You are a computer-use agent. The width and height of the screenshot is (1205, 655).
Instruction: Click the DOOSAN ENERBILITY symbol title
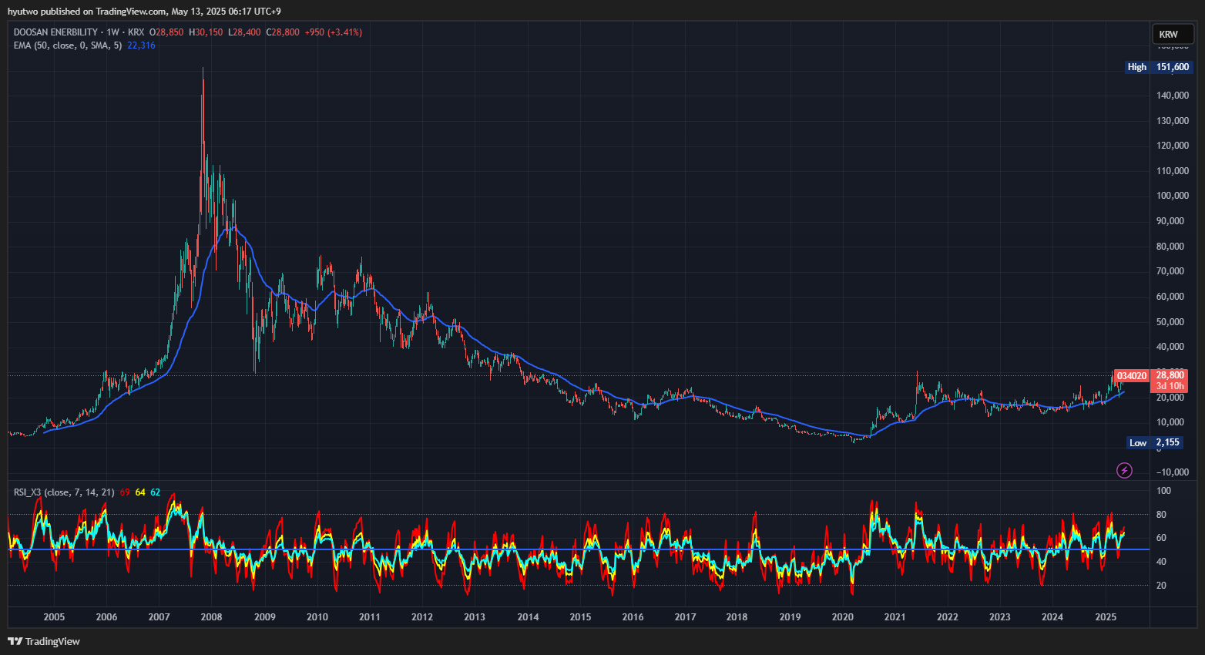[x=55, y=32]
